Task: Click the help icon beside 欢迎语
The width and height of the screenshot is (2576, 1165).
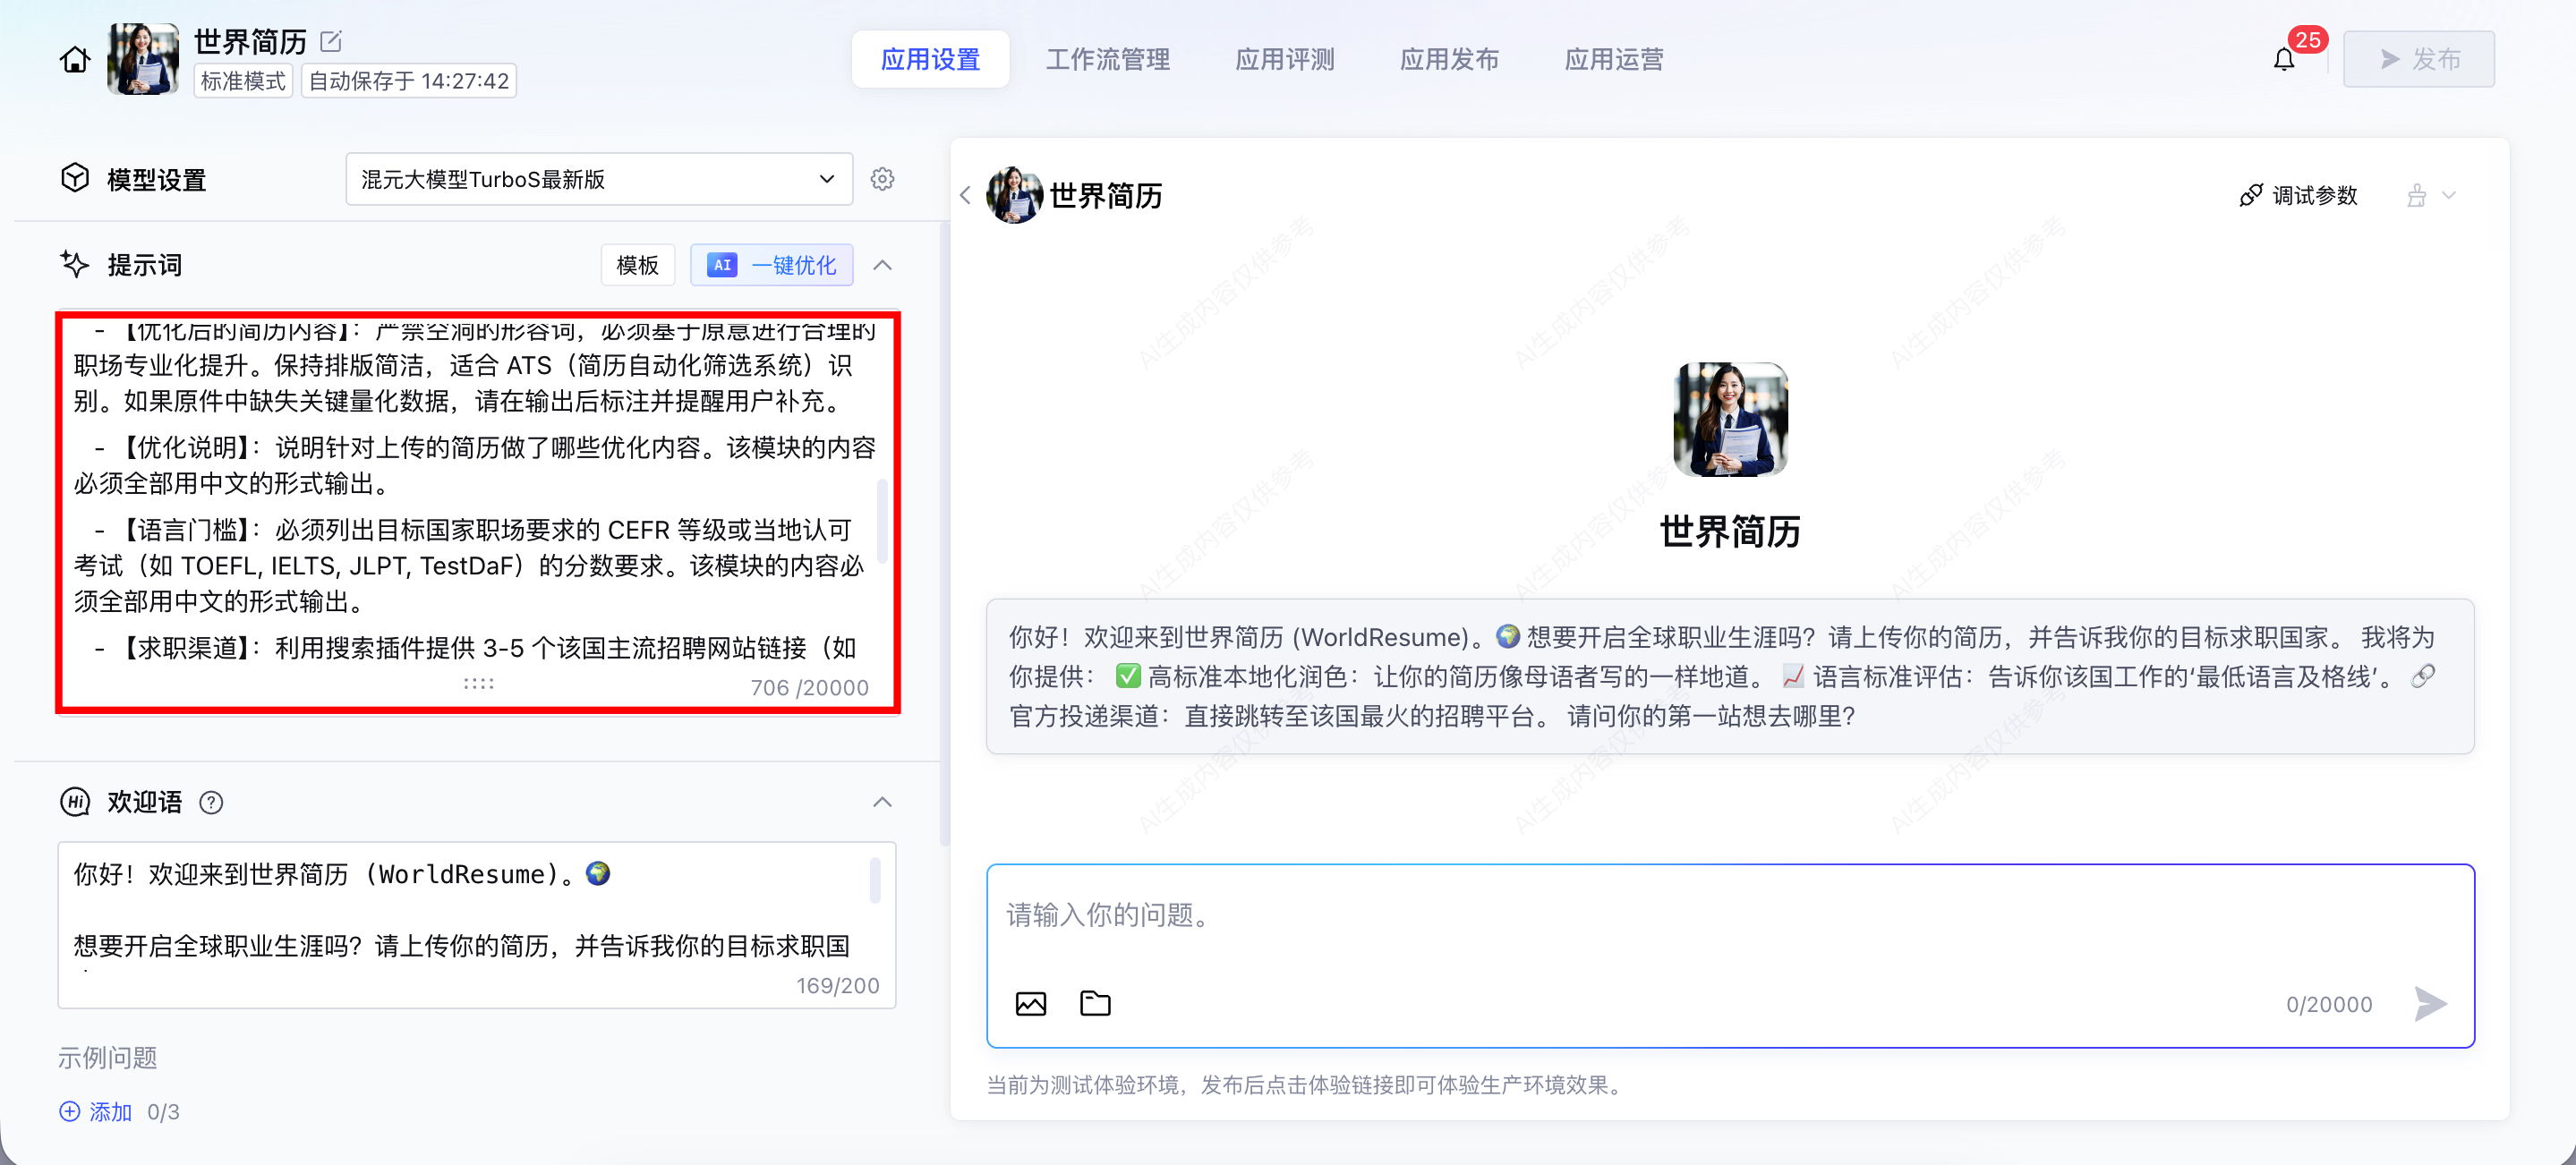Action: (211, 802)
